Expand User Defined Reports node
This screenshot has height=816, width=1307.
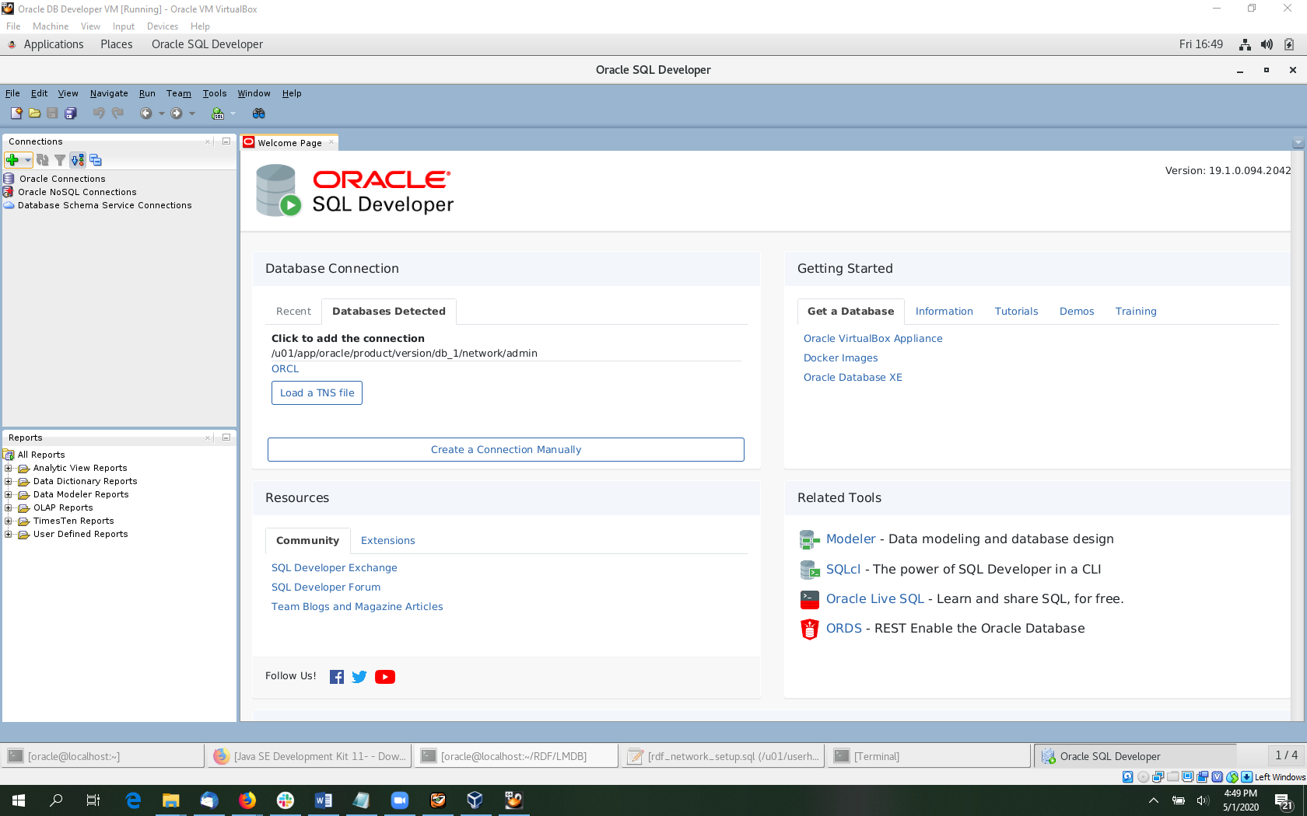(9, 535)
